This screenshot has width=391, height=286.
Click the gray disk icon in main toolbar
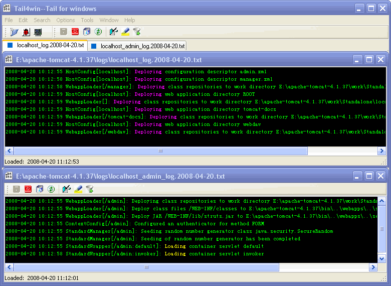[x=64, y=32]
